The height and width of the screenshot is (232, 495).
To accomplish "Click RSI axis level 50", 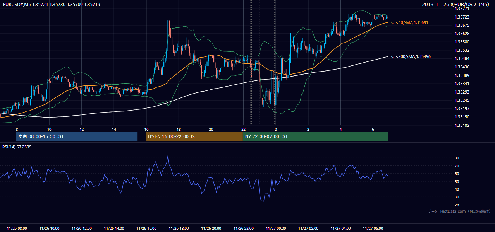I will (x=457, y=181).
